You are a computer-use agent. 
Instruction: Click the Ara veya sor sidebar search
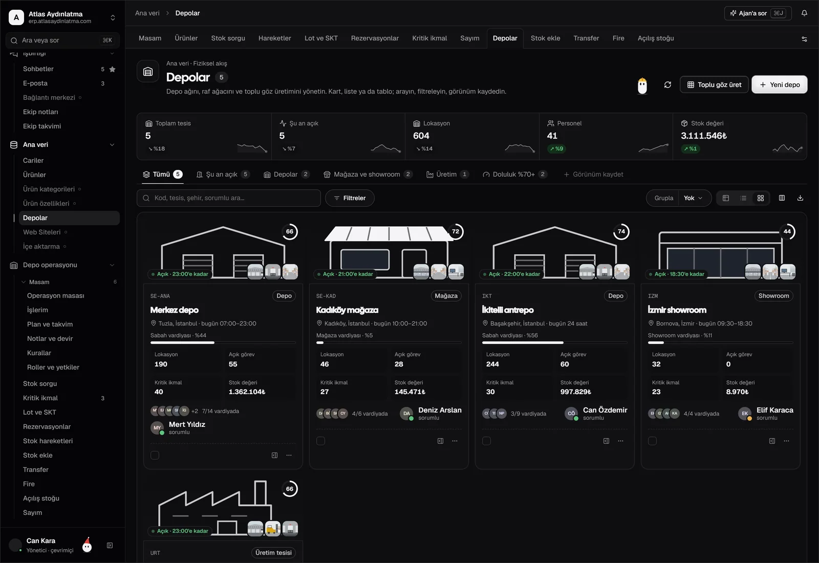(62, 40)
